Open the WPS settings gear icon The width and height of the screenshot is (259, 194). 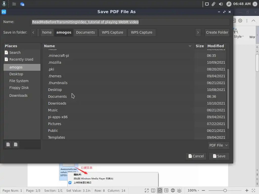240,21
